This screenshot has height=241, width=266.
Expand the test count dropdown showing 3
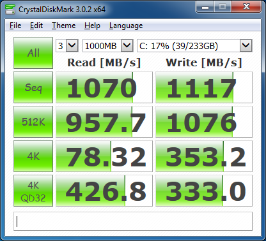[72, 45]
